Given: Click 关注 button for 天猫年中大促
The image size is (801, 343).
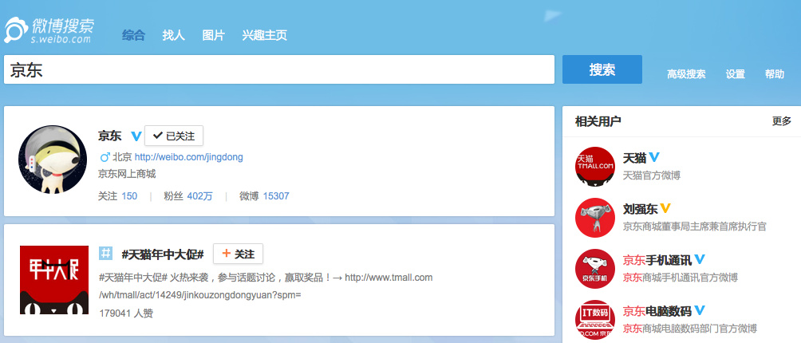Looking at the screenshot, I should (238, 254).
